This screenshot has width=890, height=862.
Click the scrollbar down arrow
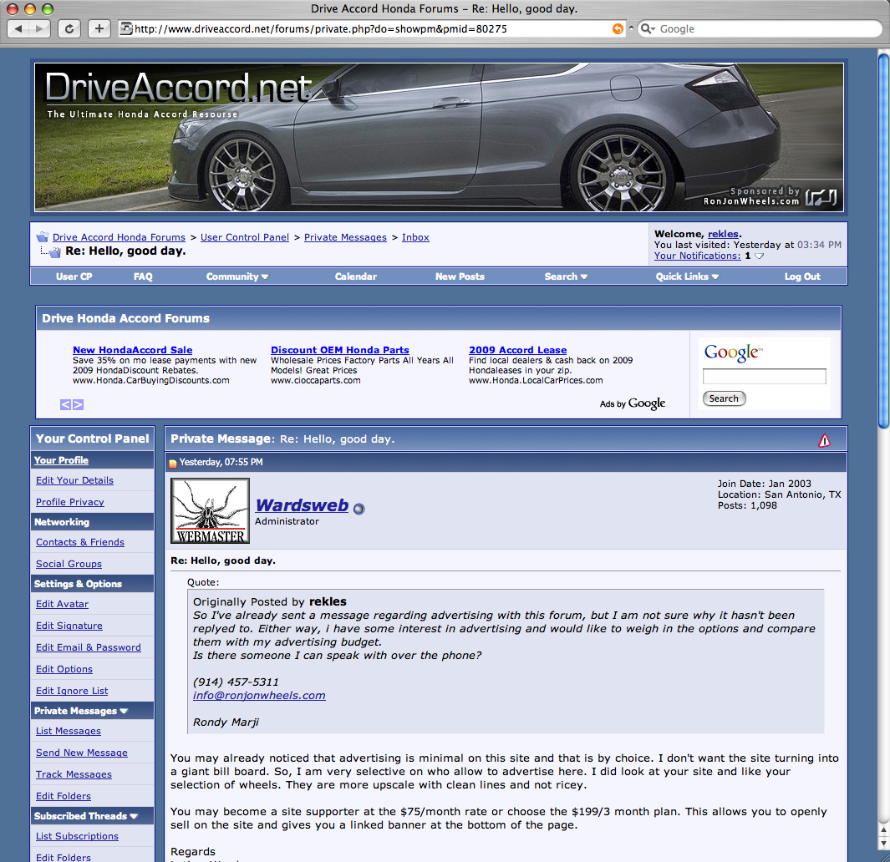(x=884, y=844)
